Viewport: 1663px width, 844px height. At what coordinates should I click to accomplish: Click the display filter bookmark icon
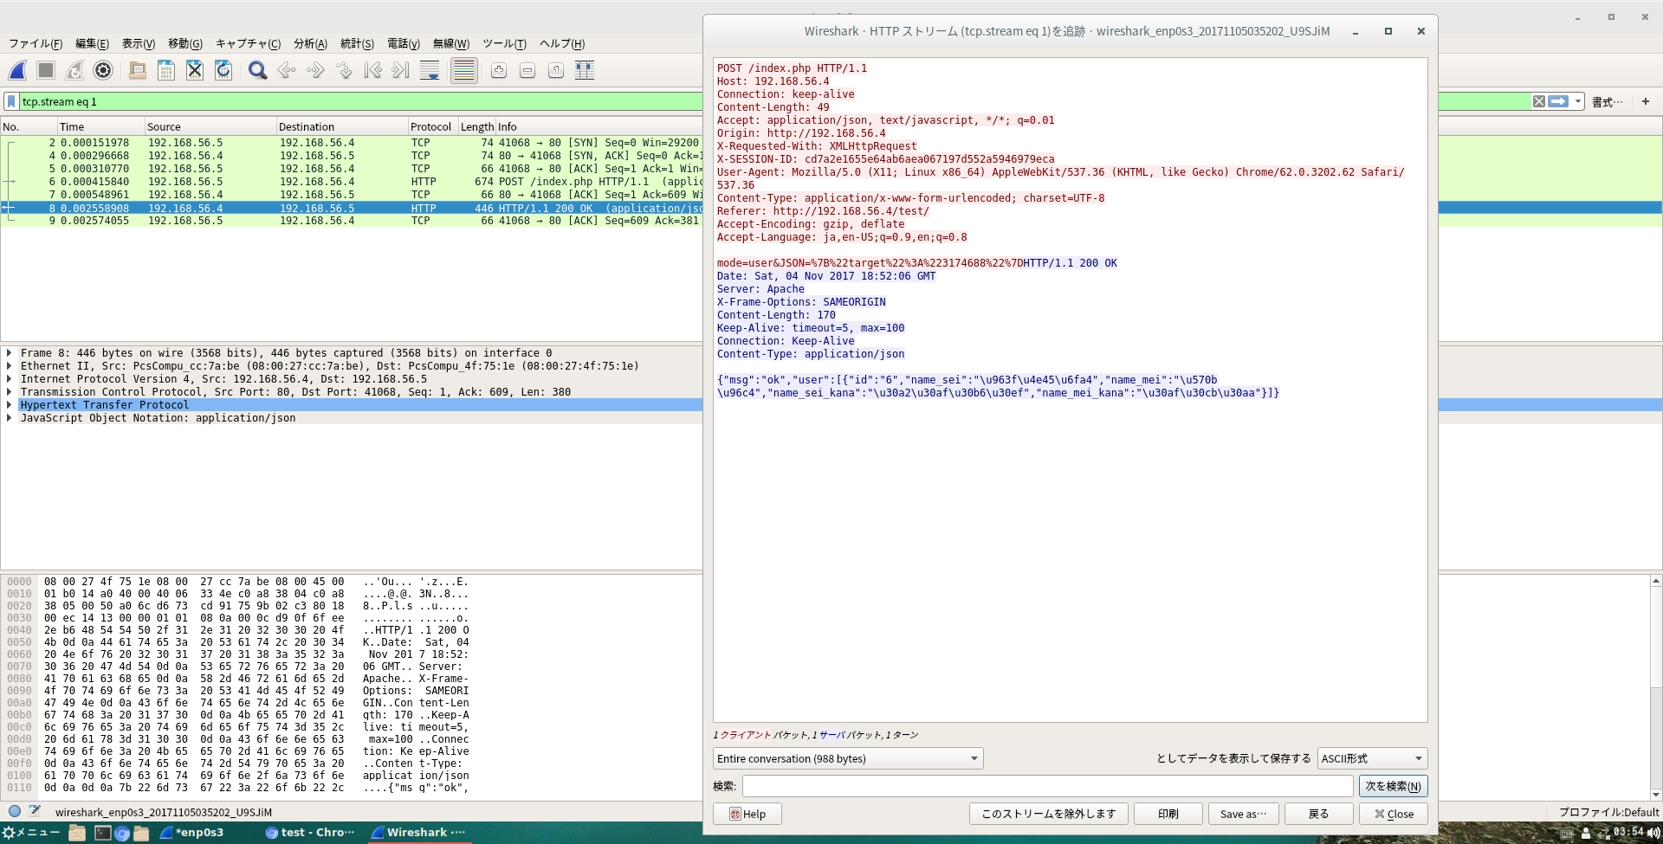coord(11,101)
